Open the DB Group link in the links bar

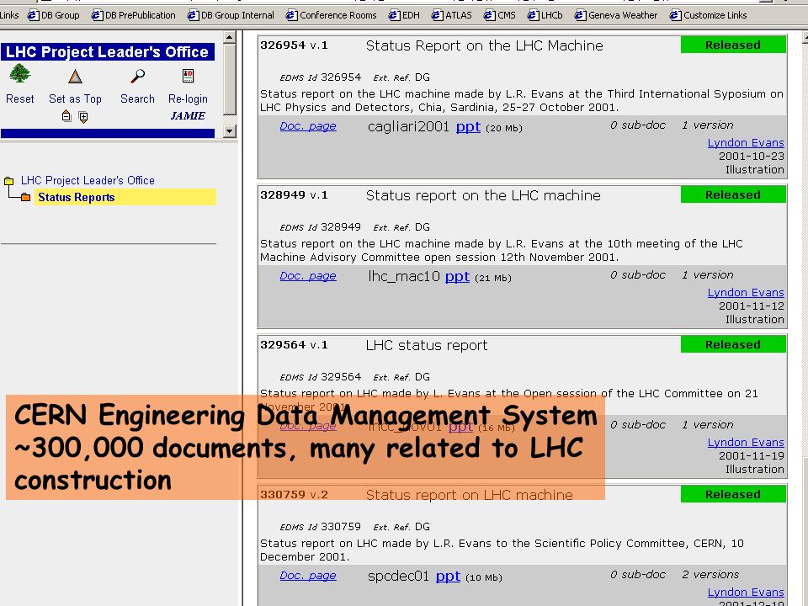tap(61, 15)
